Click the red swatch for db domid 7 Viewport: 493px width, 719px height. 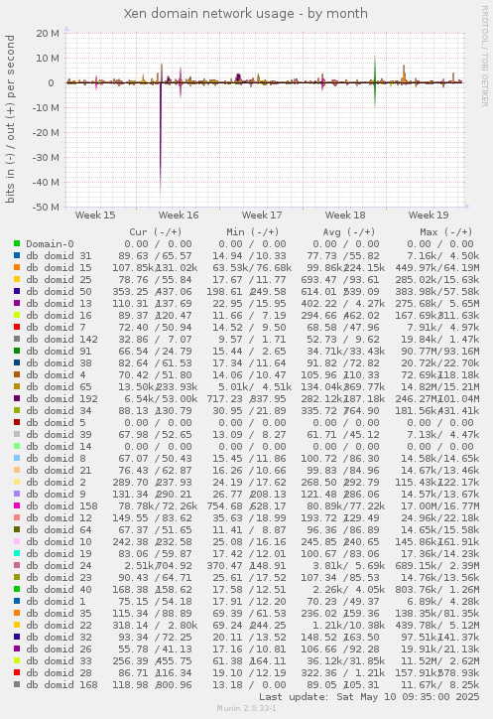[17, 328]
